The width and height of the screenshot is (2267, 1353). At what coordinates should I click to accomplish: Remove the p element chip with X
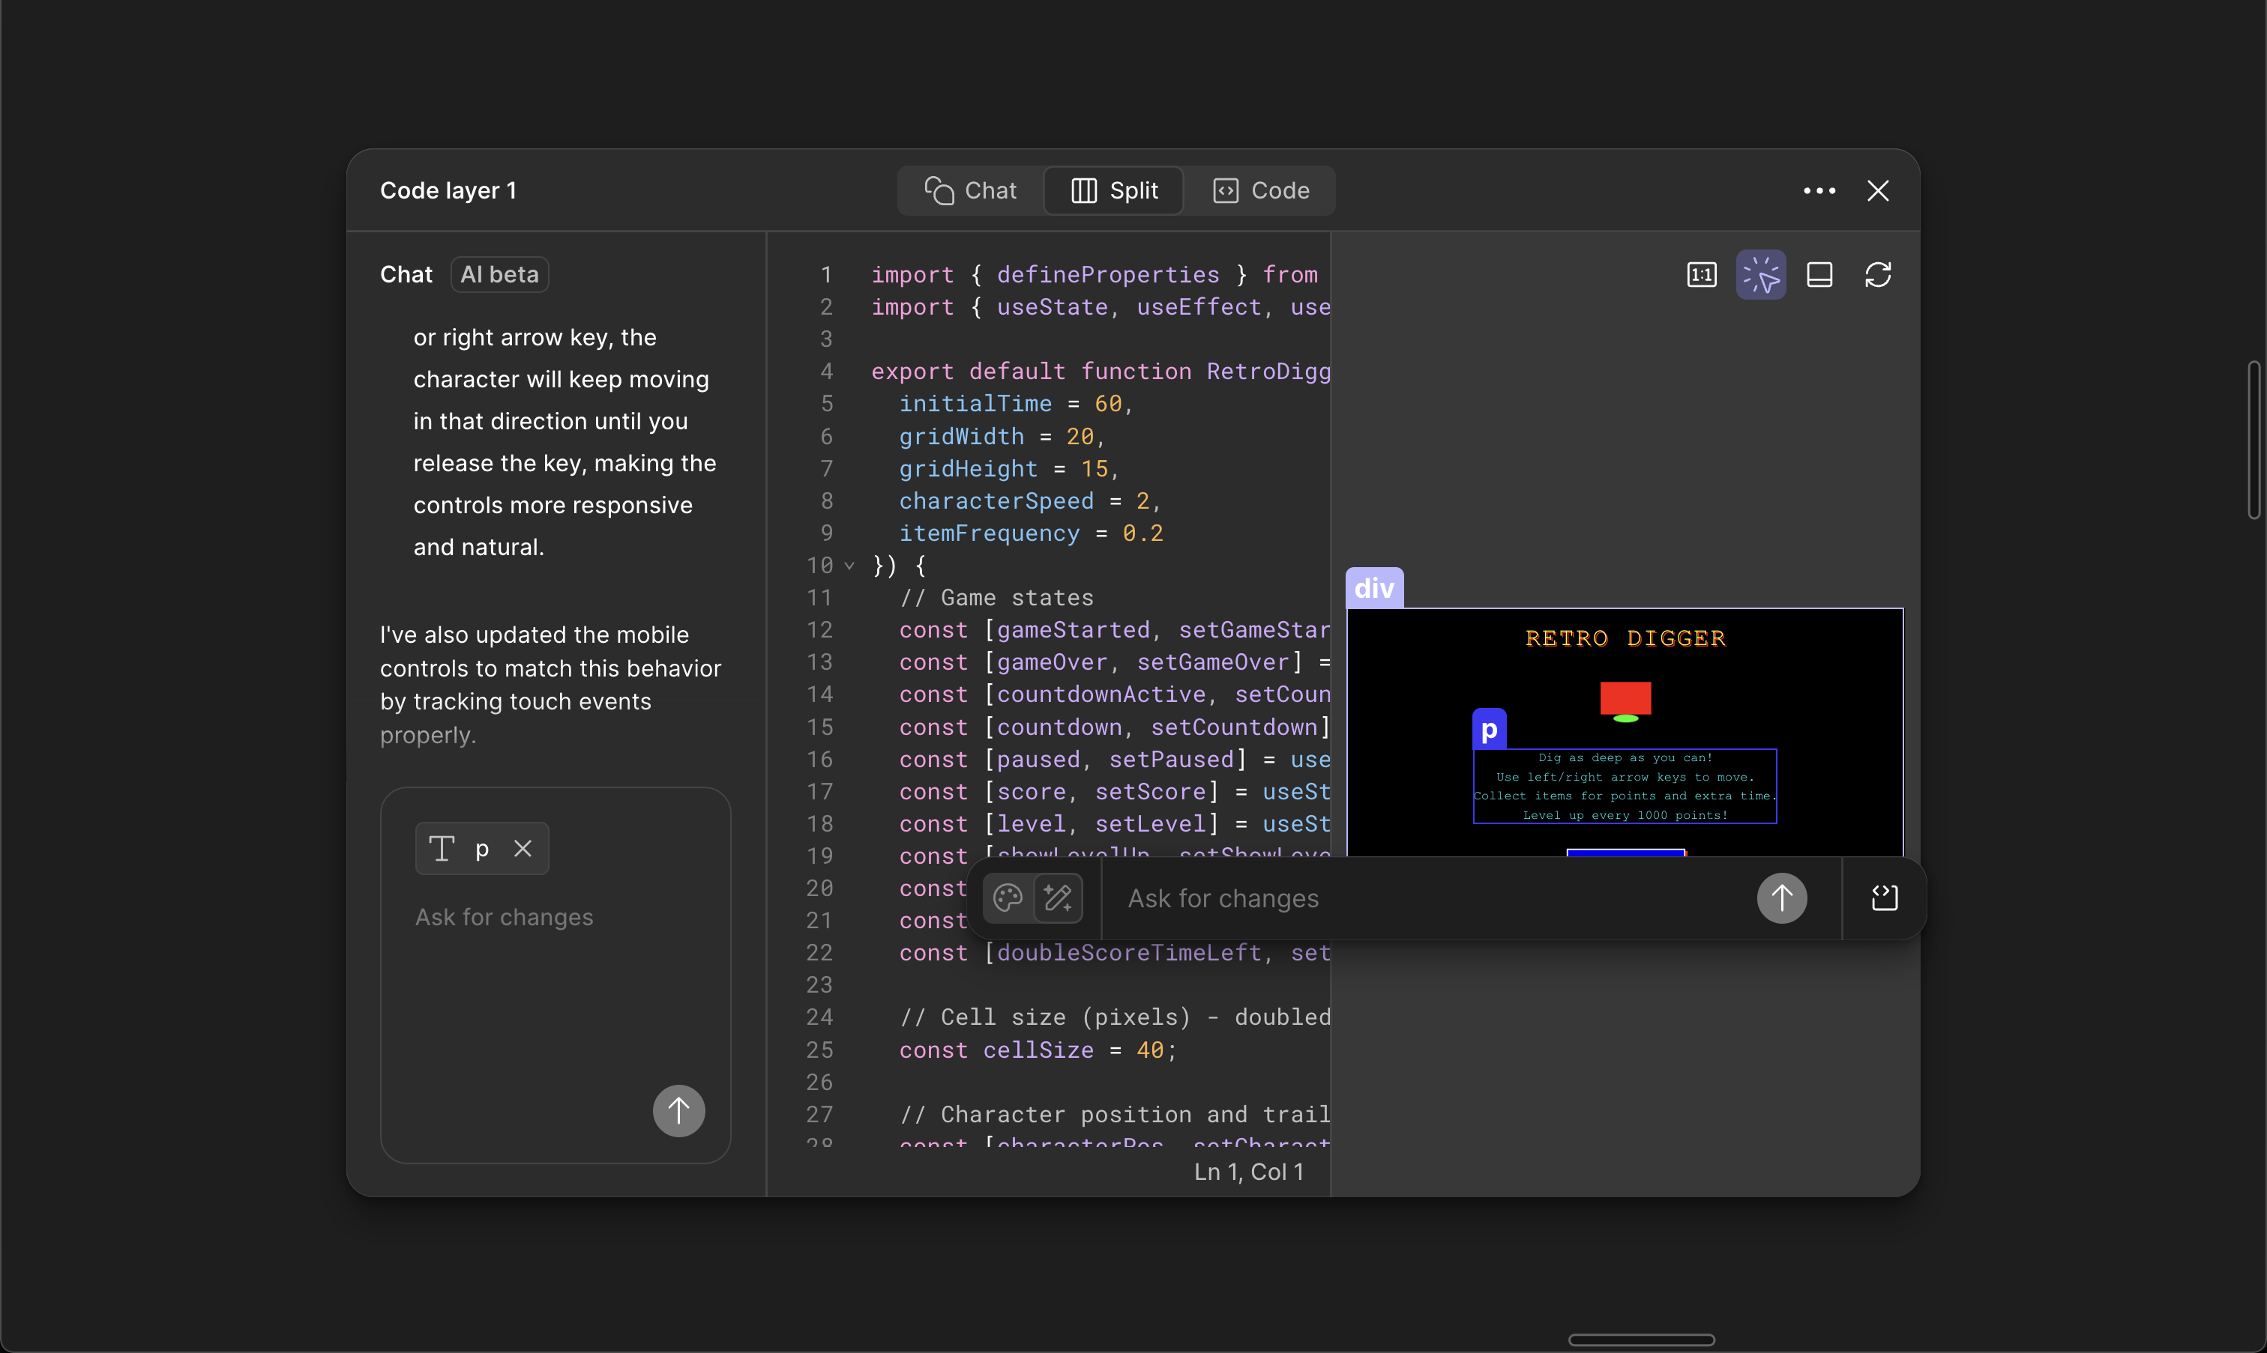(x=523, y=849)
